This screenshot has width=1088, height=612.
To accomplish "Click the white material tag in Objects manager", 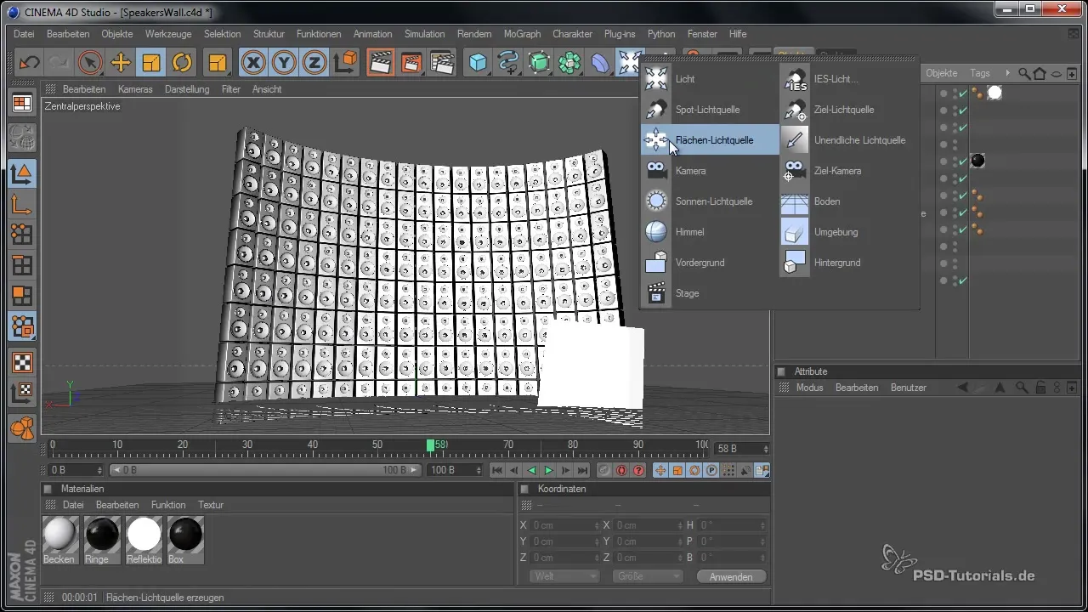I will pyautogui.click(x=994, y=93).
